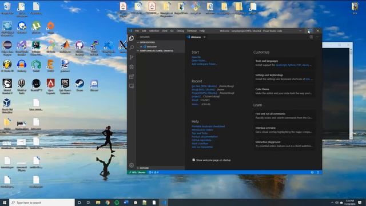Click the split editor icon
This screenshot has height=206, width=366.
pos(311,37)
